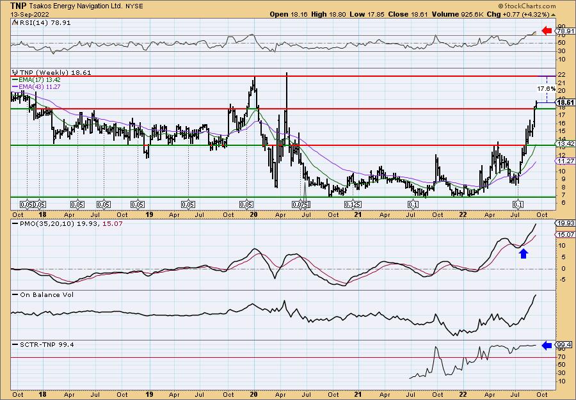The height and width of the screenshot is (400, 576).
Task: Click the 19.93 PMO value tag on the axis
Action: pyautogui.click(x=566, y=223)
